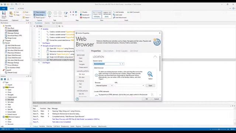Screen dimensions: 236x133
Task: Click 'Task state is now Completed' output row
Action: pyautogui.click(x=62, y=122)
